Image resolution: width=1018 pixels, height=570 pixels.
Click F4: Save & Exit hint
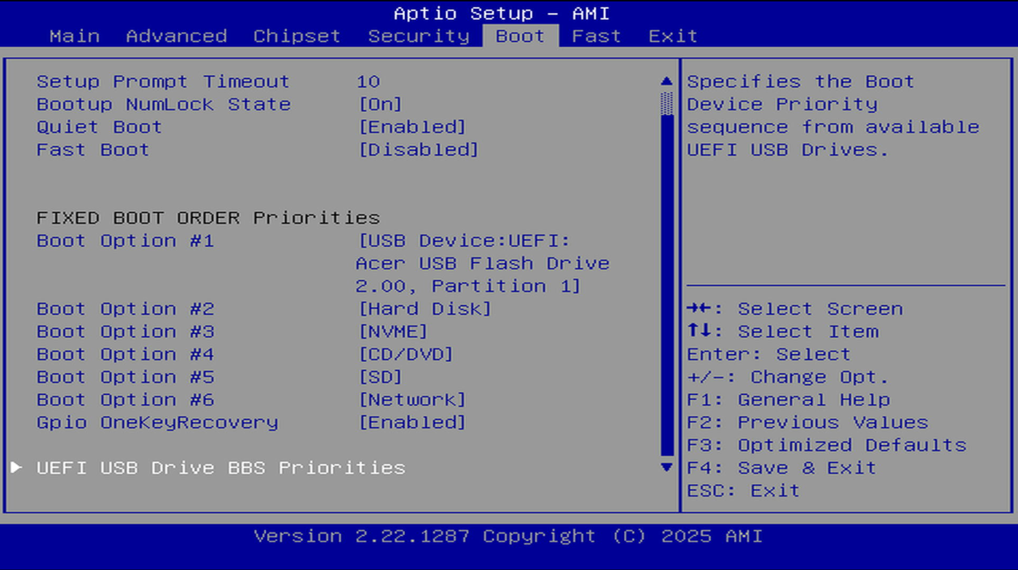pos(782,468)
